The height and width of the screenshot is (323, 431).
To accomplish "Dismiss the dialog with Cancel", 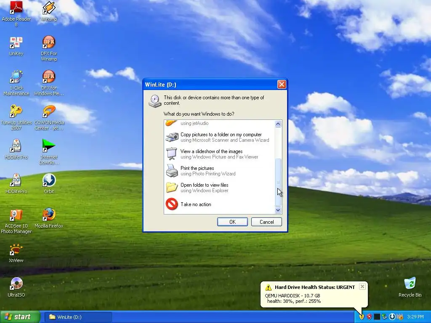I will (x=266, y=222).
